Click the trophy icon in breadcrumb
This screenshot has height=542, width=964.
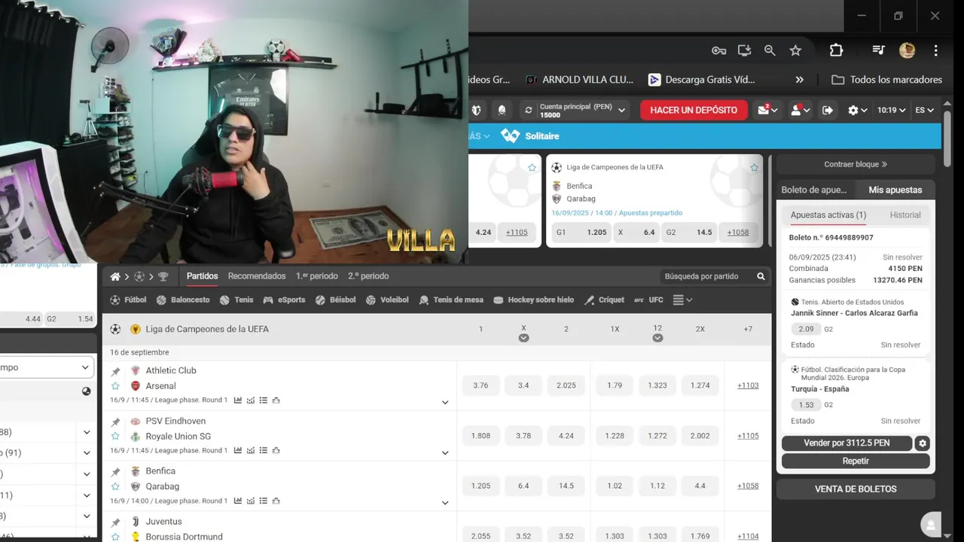pyautogui.click(x=163, y=276)
